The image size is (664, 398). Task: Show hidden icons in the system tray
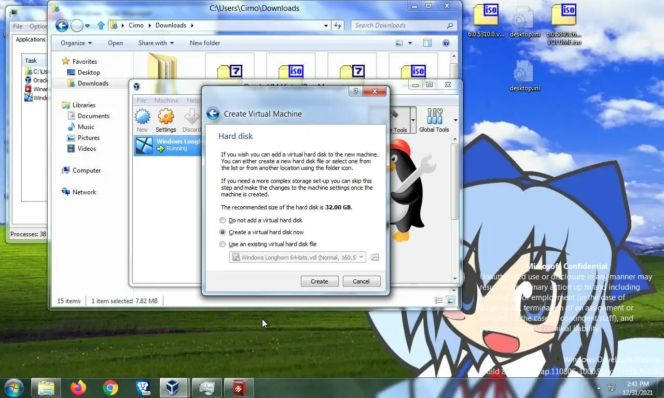599,388
